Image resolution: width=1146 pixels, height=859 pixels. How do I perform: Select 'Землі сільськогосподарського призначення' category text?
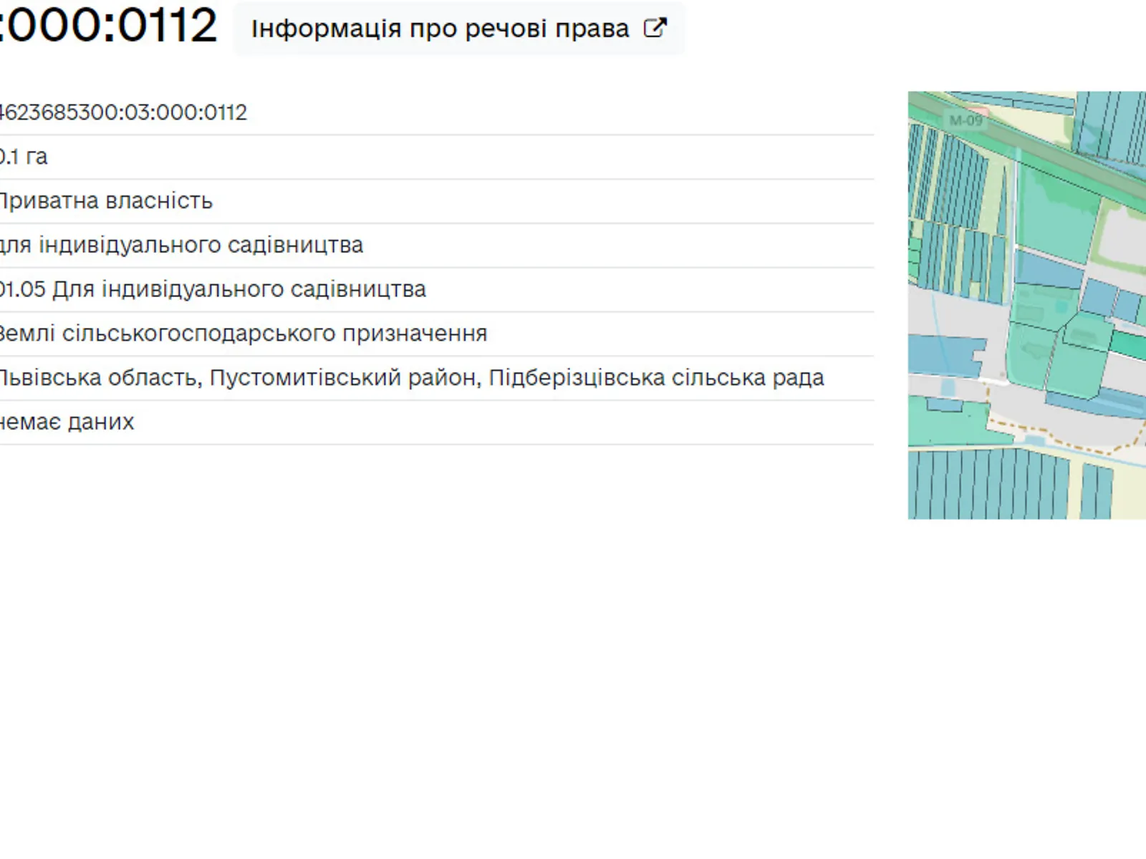[244, 334]
